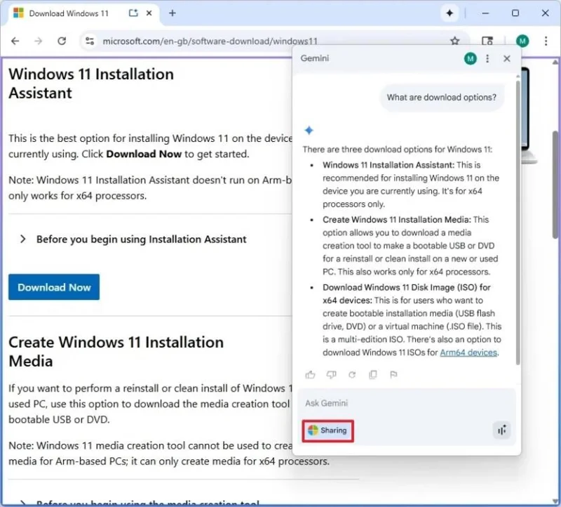Close the Gemini panel
The height and width of the screenshot is (507, 561).
coord(507,58)
